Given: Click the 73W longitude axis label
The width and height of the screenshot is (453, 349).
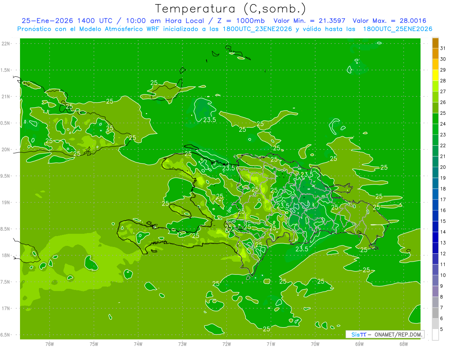Looking at the screenshot, I should pyautogui.click(x=182, y=344).
